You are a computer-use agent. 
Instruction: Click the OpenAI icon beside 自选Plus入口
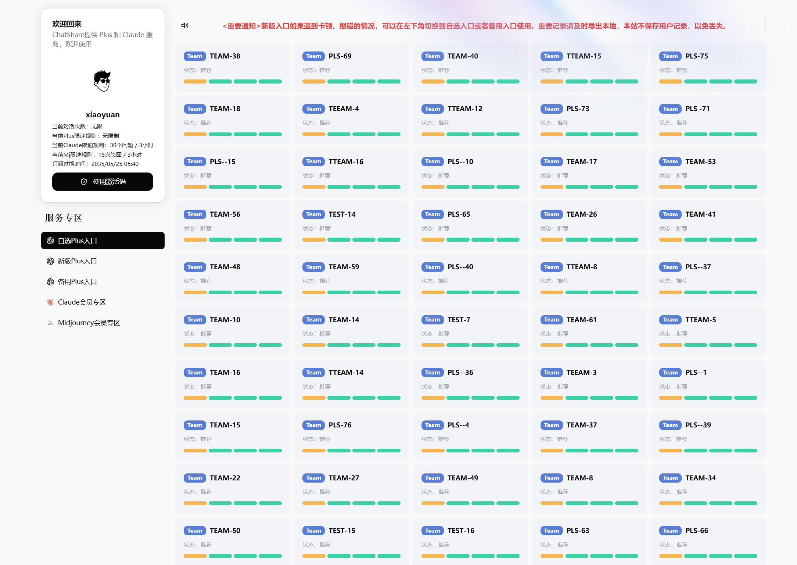(50, 241)
